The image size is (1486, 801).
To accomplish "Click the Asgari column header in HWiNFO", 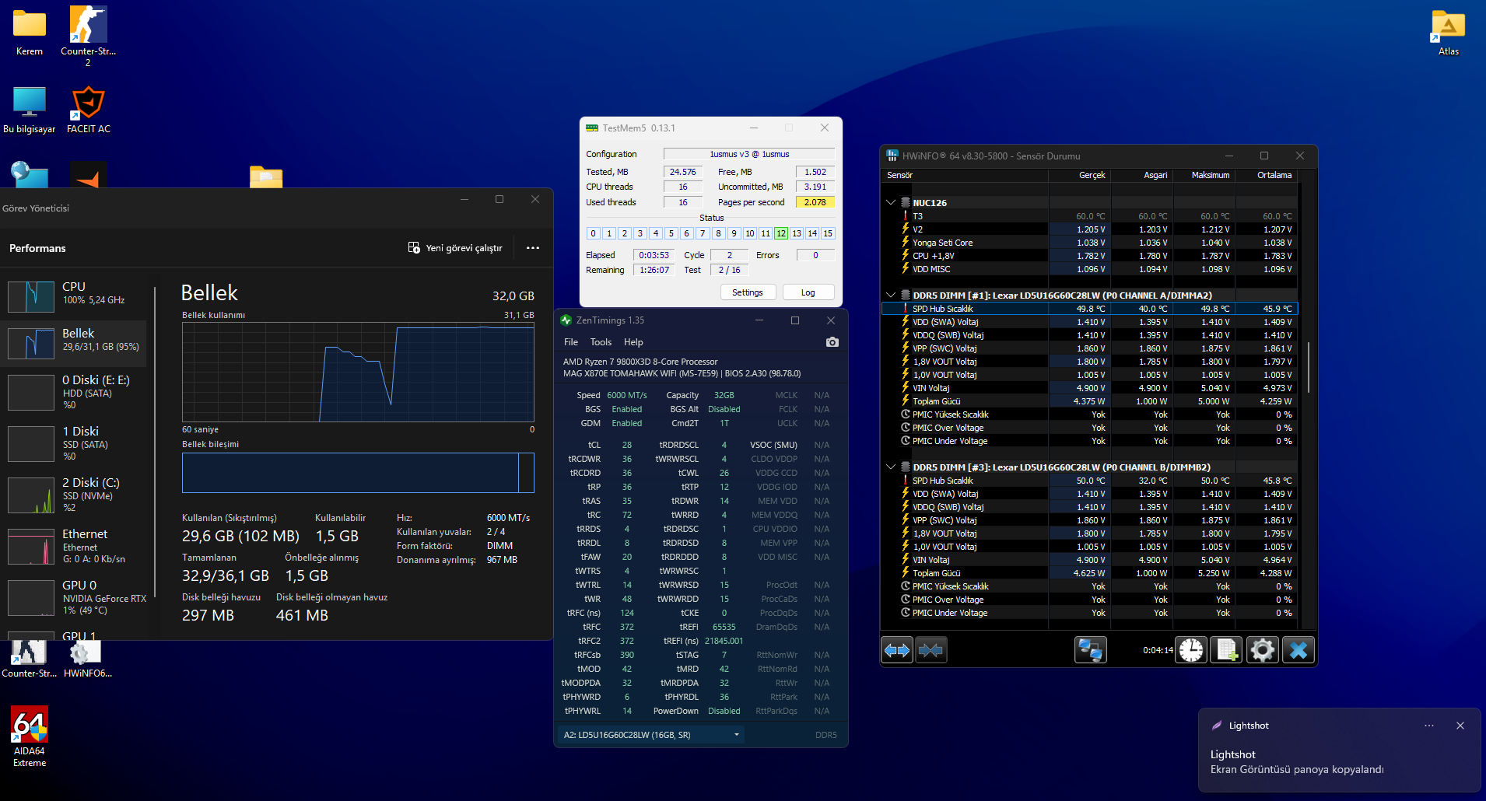I will (x=1142, y=176).
